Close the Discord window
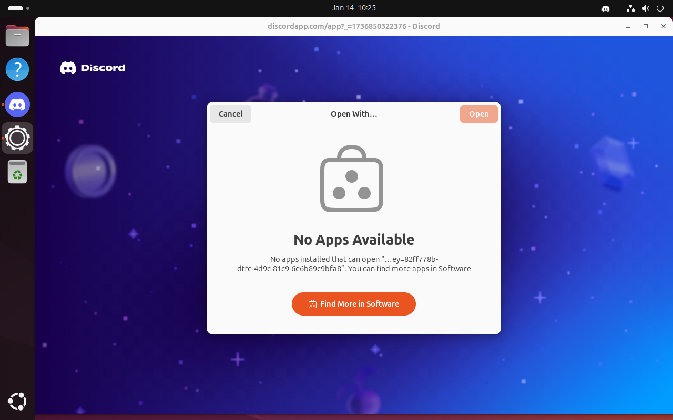The height and width of the screenshot is (420, 673). click(664, 26)
